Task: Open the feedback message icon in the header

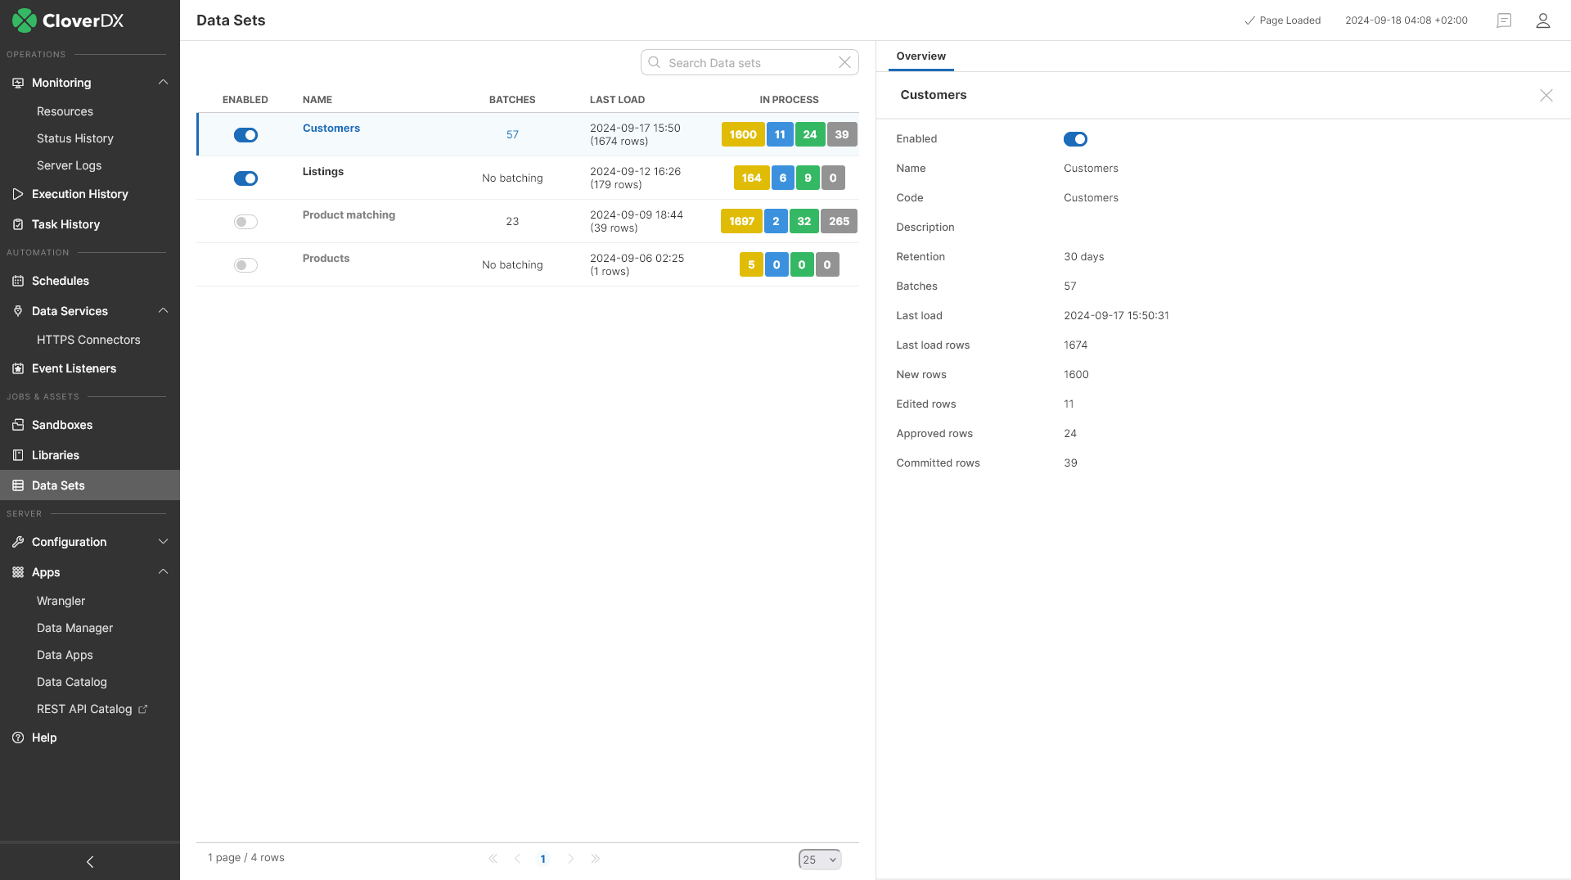Action: (1504, 20)
